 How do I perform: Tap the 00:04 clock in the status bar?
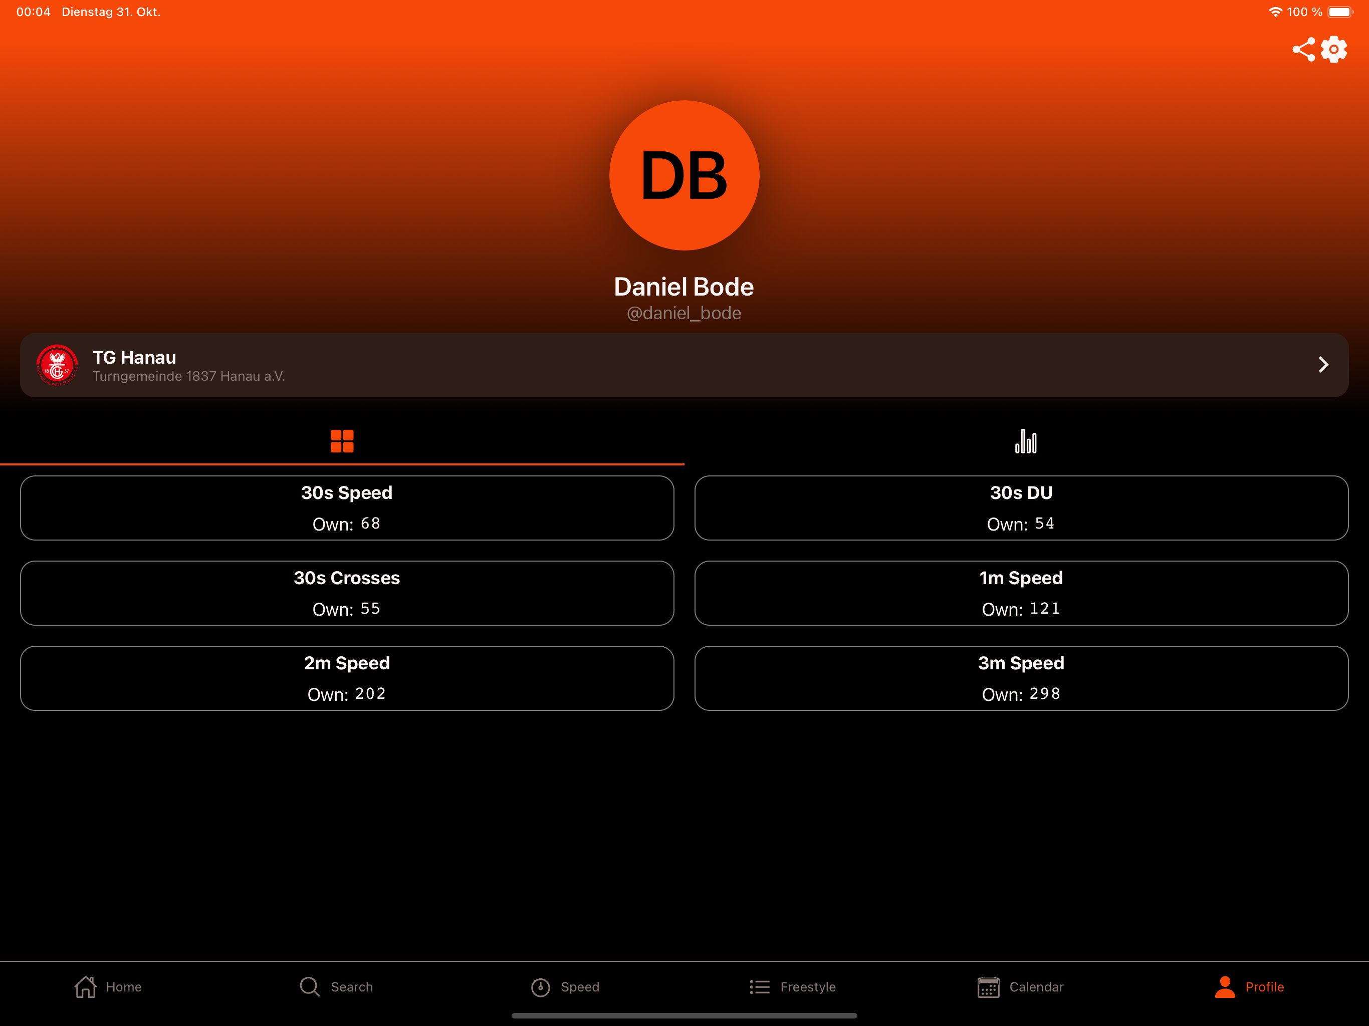(34, 12)
